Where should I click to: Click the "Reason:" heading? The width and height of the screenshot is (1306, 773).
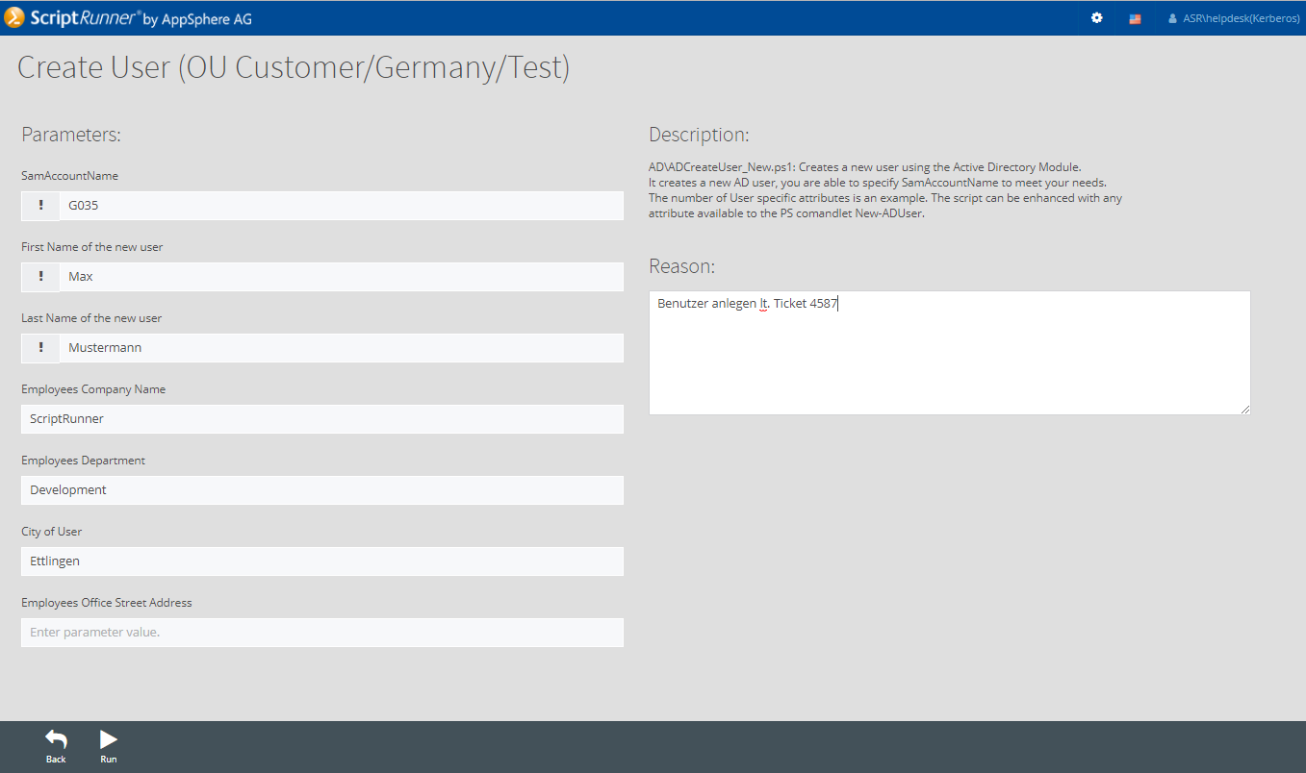(681, 266)
